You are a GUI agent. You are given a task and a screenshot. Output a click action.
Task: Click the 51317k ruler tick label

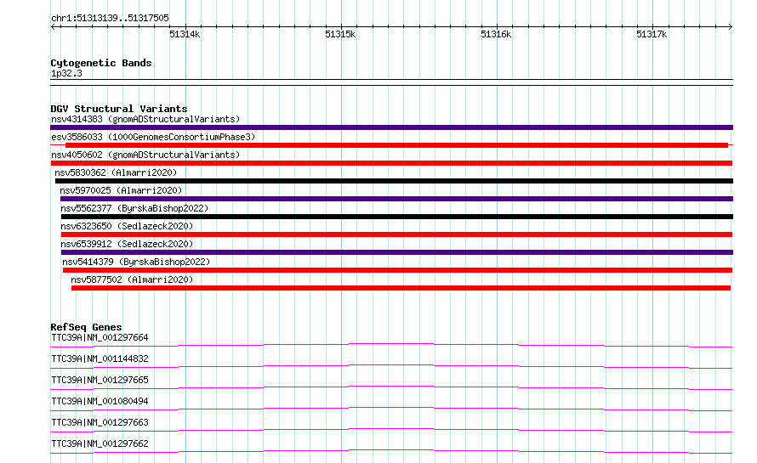coord(652,34)
